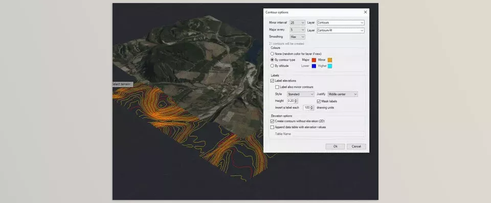Image resolution: width=491 pixels, height=203 pixels.
Task: Open the Smoothing dropdown set to Max
Action: (x=297, y=37)
